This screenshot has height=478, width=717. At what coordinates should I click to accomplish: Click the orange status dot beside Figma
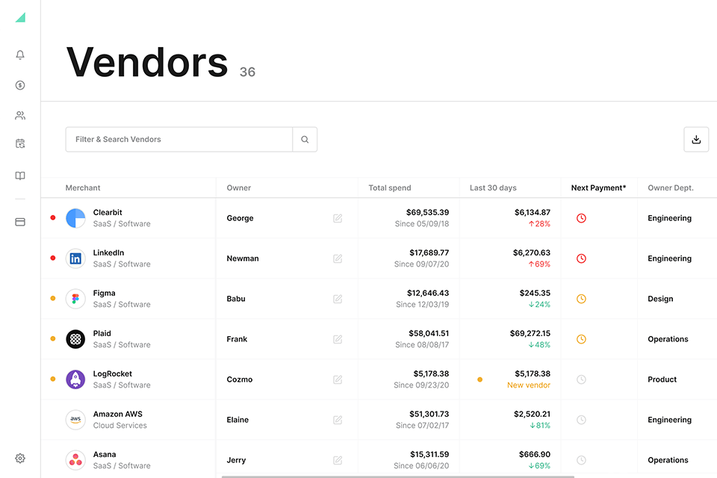point(53,298)
